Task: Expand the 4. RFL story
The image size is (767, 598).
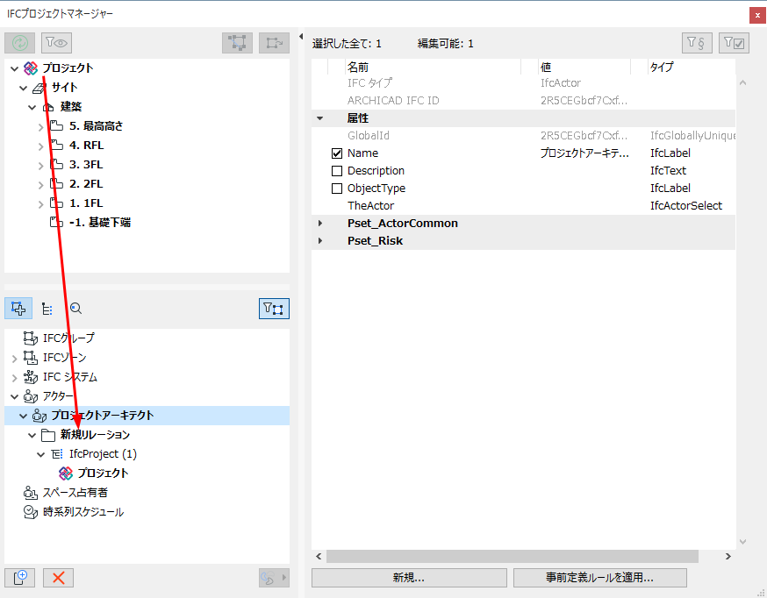Action: point(41,146)
